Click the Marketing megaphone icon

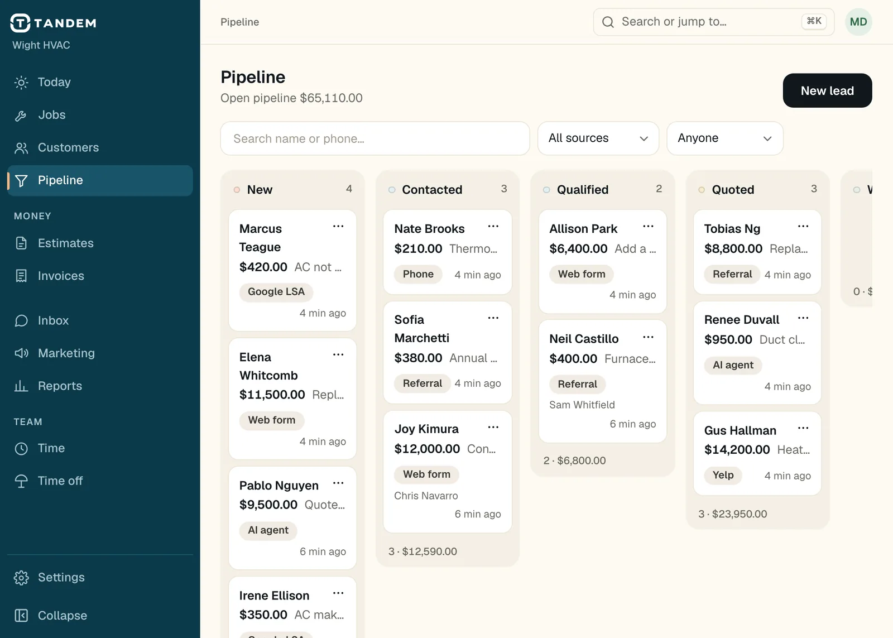(21, 353)
